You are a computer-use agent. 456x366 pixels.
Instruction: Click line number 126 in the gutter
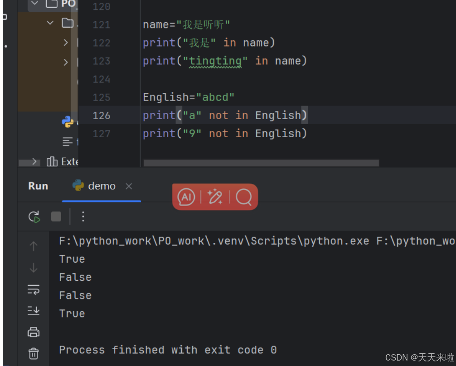(x=101, y=116)
